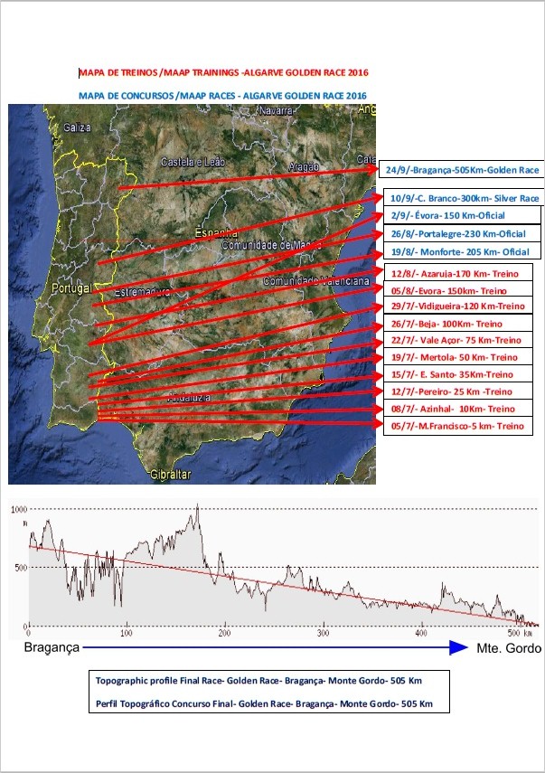Click the Monforte 205 Km Oficial label
545x773 pixels.
[462, 251]
